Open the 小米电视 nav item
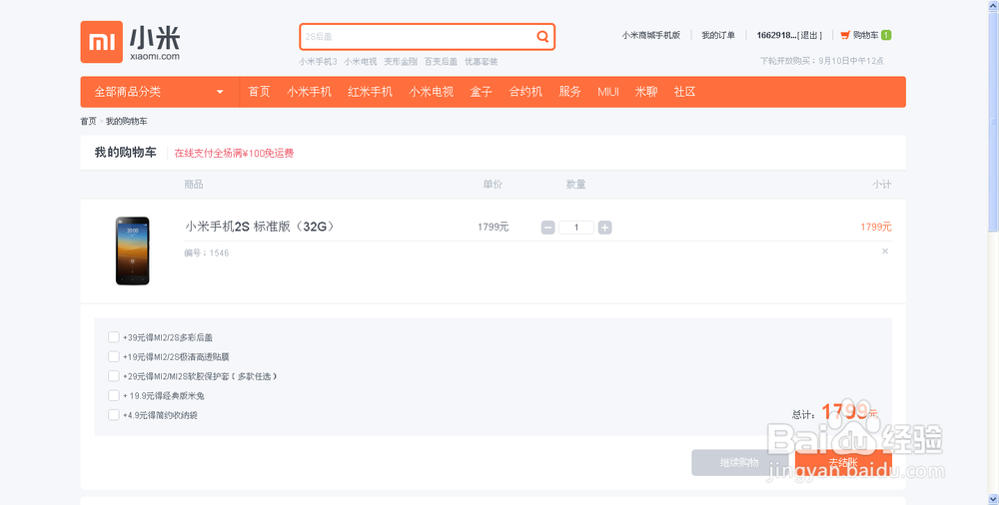 [432, 92]
